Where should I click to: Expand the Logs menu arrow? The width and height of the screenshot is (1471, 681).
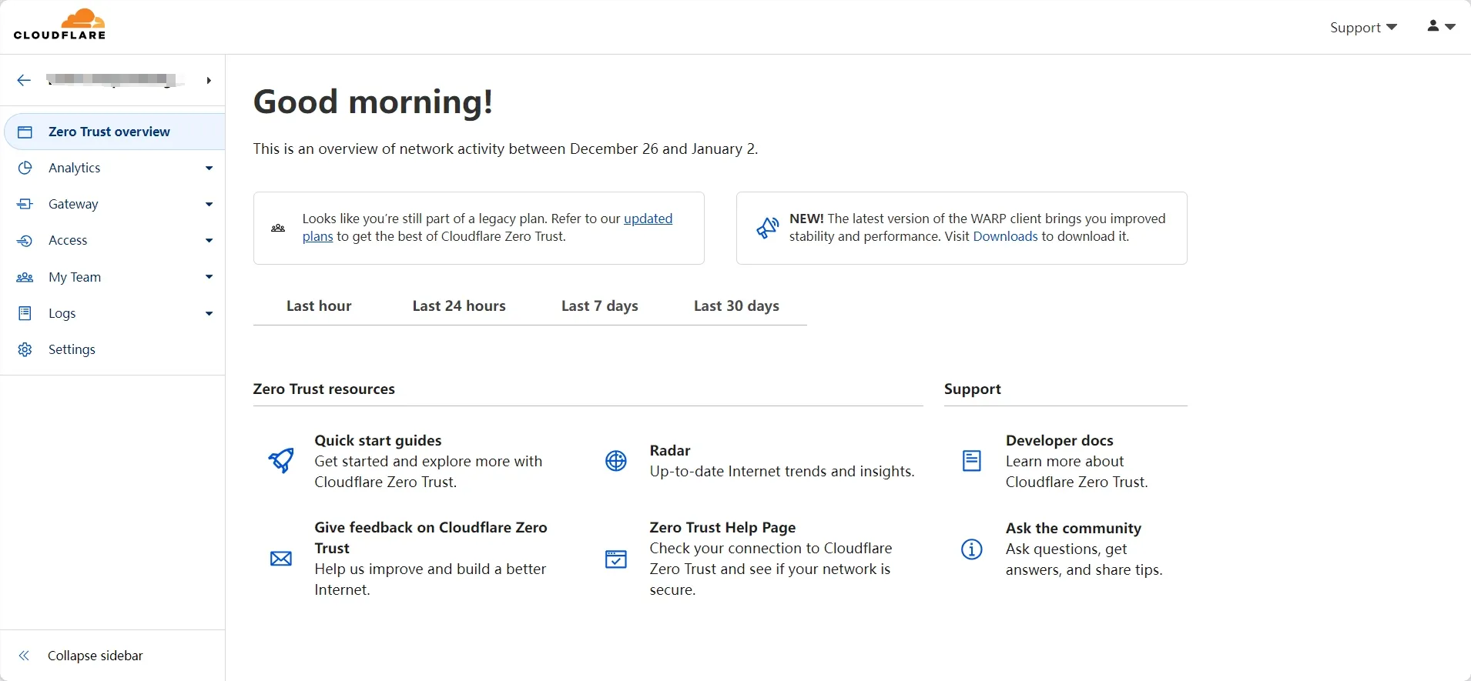[x=209, y=313]
